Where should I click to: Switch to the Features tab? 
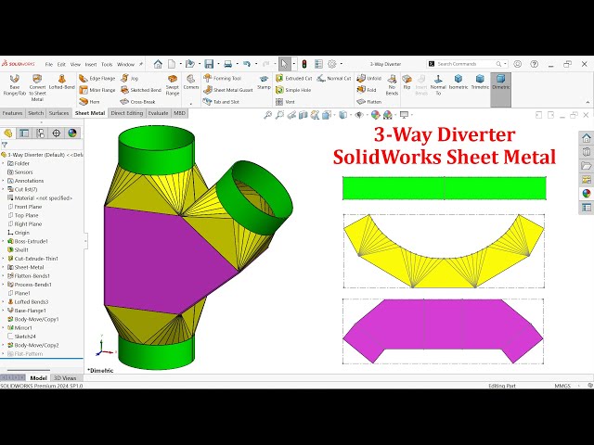tap(12, 113)
